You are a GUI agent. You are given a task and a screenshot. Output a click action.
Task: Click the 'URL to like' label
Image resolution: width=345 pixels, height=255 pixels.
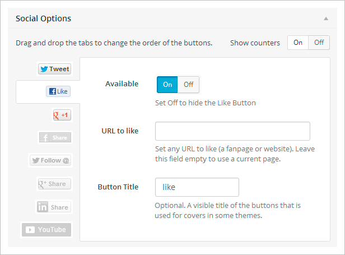122,131
